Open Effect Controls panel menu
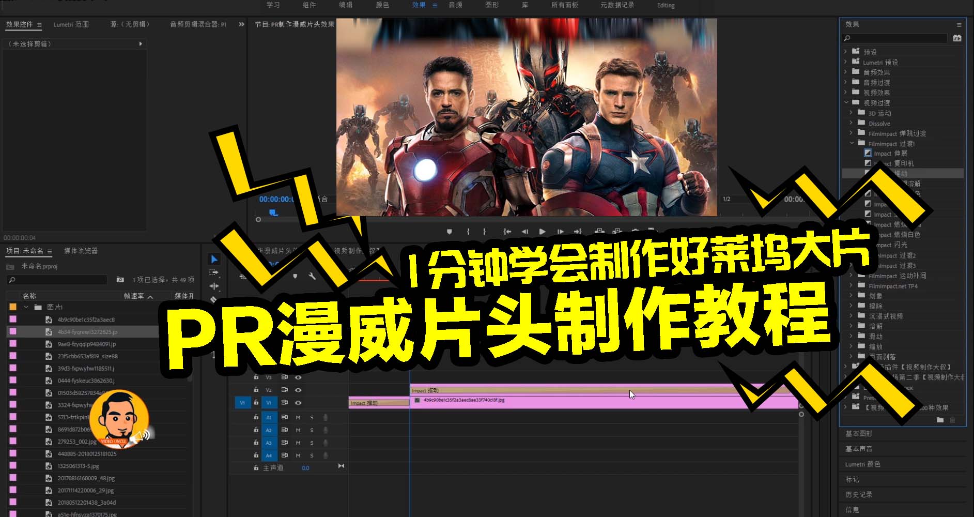974x517 pixels. click(x=39, y=25)
